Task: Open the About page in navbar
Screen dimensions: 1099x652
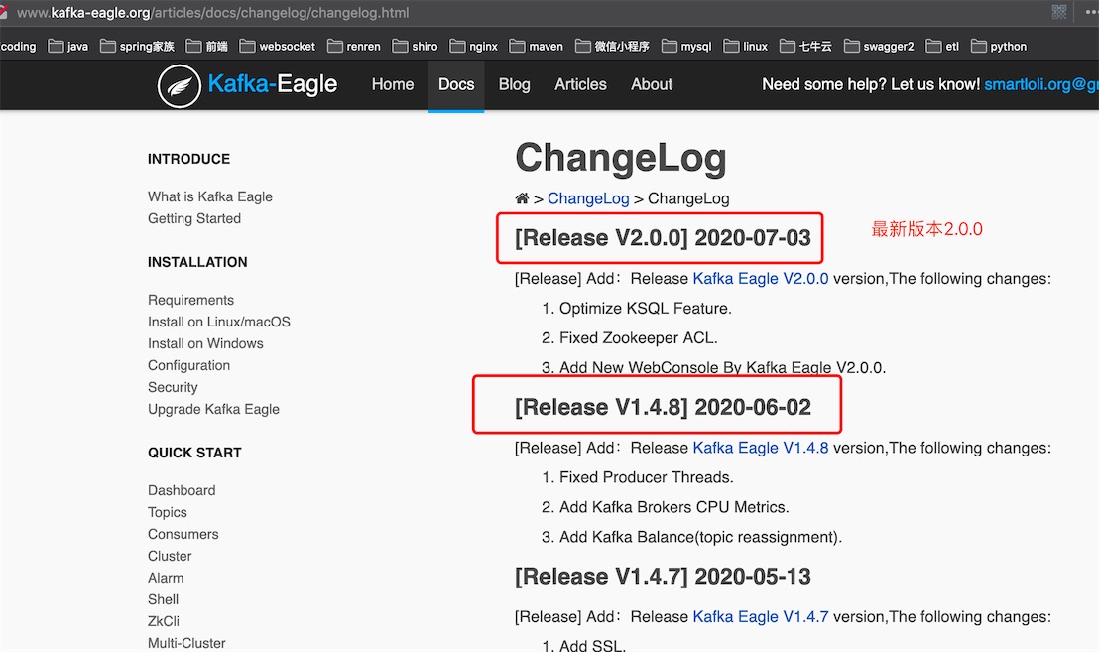Action: coord(651,84)
